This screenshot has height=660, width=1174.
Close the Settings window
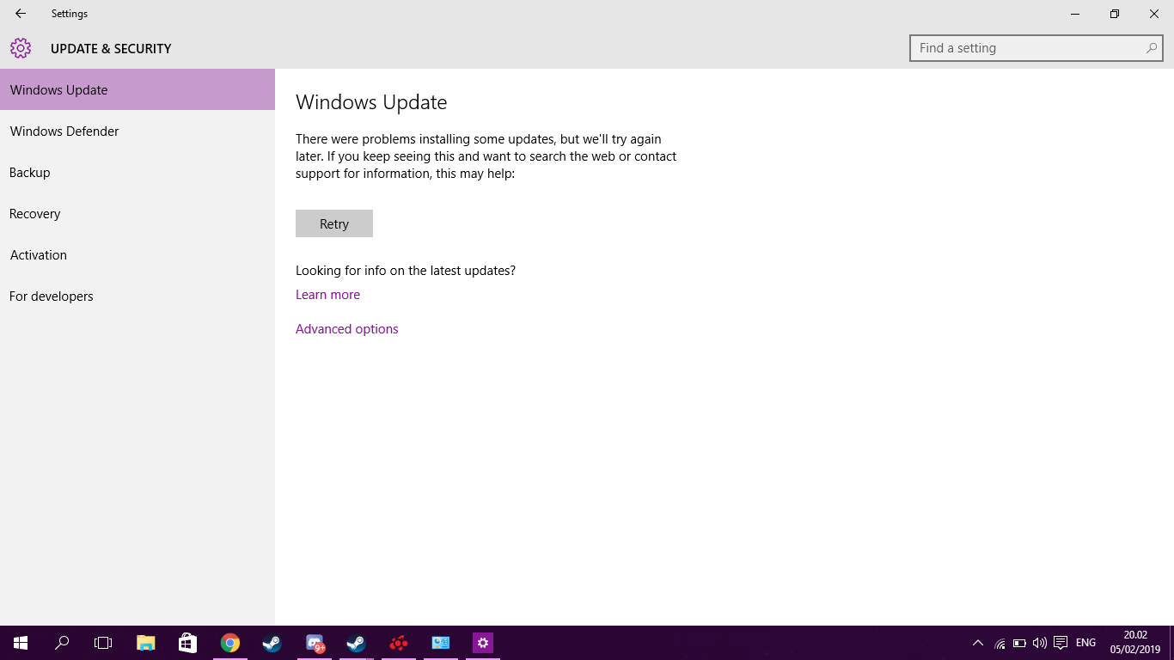coord(1154,14)
